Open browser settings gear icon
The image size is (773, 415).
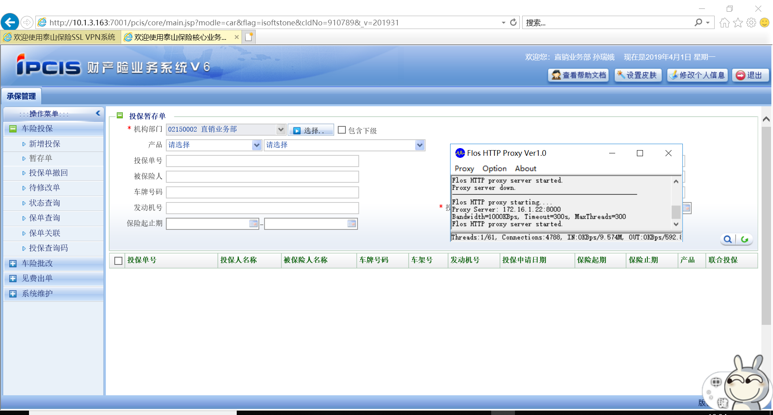(x=751, y=23)
